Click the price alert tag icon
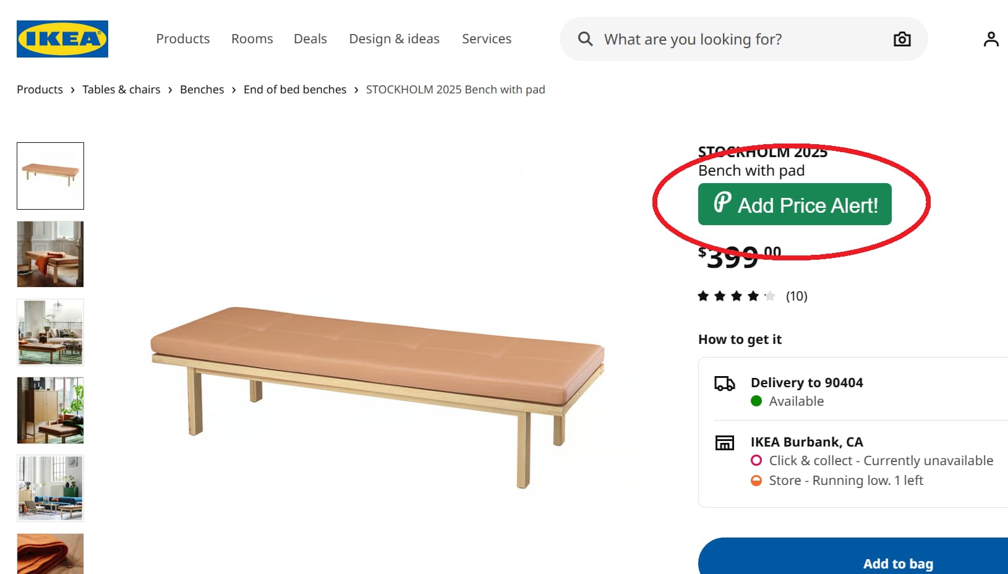Viewport: 1008px width, 574px height. click(720, 204)
